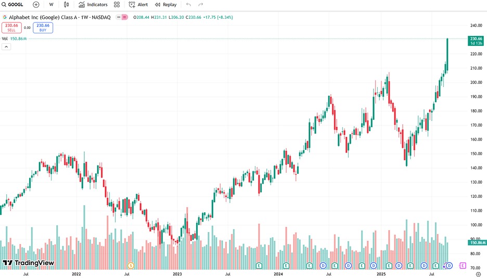Click the close price value C230.66
Image resolution: width=487 pixels, height=278 pixels.
click(194, 17)
